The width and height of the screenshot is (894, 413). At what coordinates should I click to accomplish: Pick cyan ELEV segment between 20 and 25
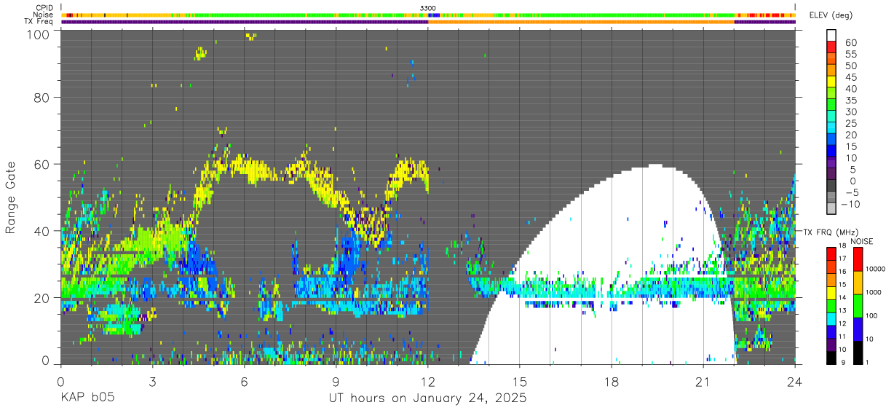tap(831, 129)
